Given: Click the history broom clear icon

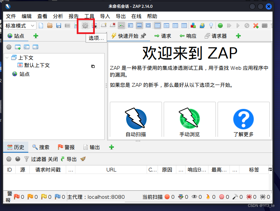Looking at the screenshot, I should pos(83,159).
